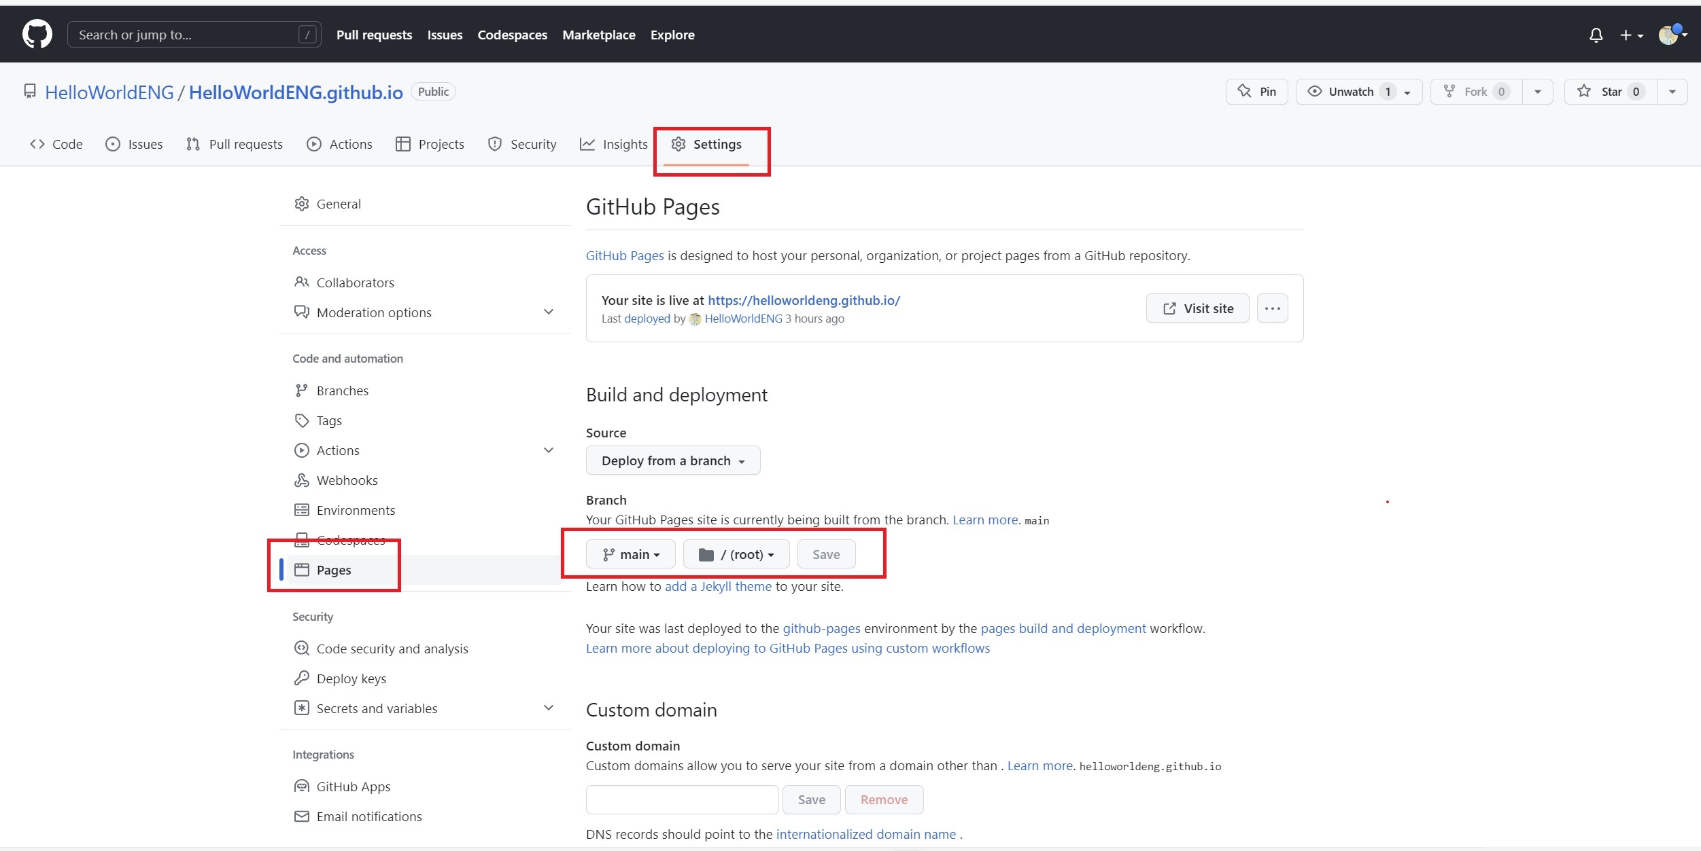The image size is (1701, 851).
Task: Click the Visit site button
Action: [x=1197, y=308]
